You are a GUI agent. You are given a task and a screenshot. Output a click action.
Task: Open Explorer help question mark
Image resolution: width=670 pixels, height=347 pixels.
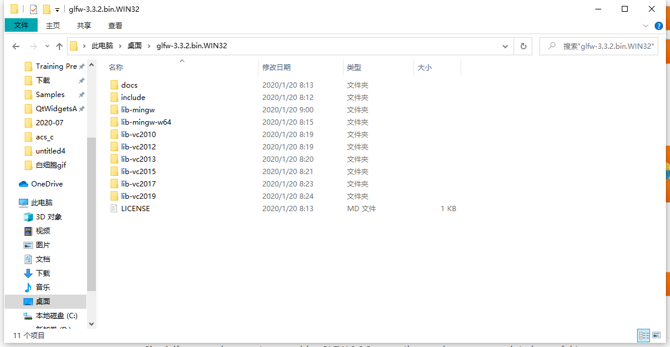pos(658,26)
